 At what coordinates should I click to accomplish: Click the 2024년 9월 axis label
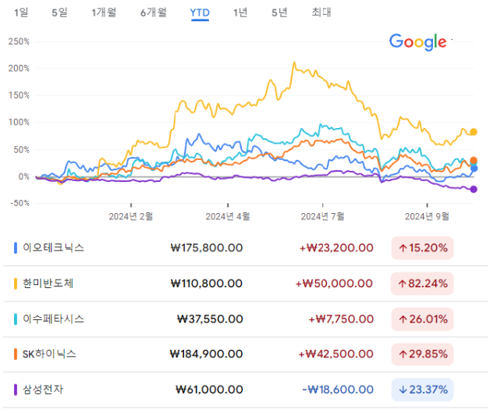(x=427, y=217)
